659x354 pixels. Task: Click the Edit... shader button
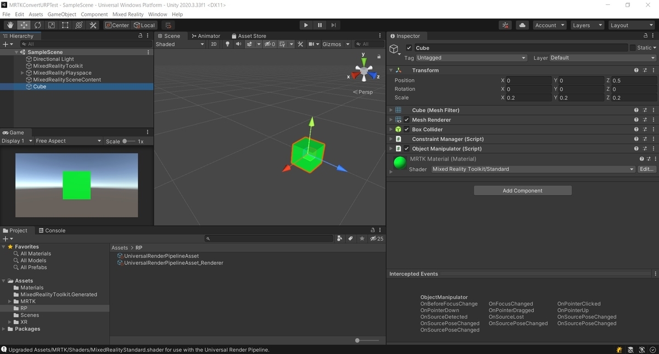click(647, 169)
